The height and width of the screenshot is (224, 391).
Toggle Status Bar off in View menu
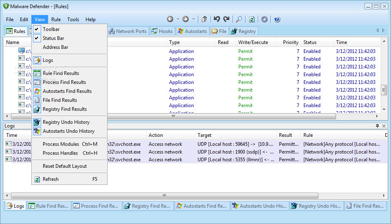[53, 38]
